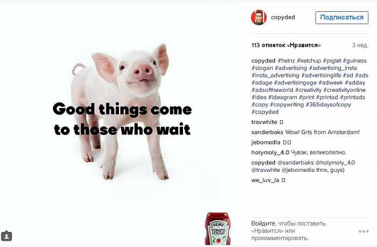Follow the #guiness hashtag link
377x247 pixels.
click(354, 61)
